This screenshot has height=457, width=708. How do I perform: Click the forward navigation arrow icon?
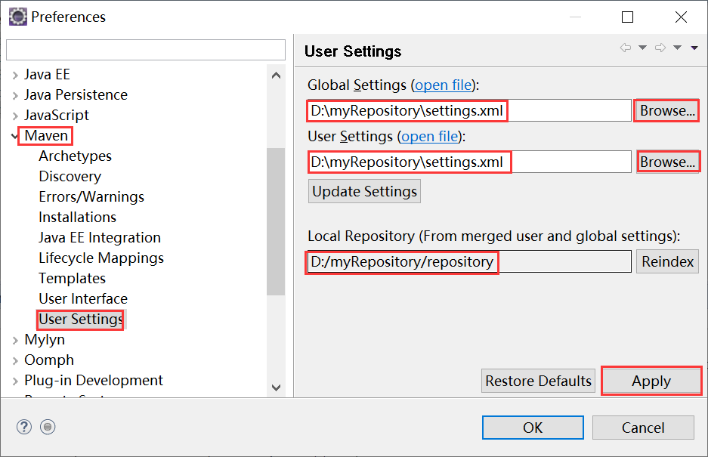click(660, 48)
